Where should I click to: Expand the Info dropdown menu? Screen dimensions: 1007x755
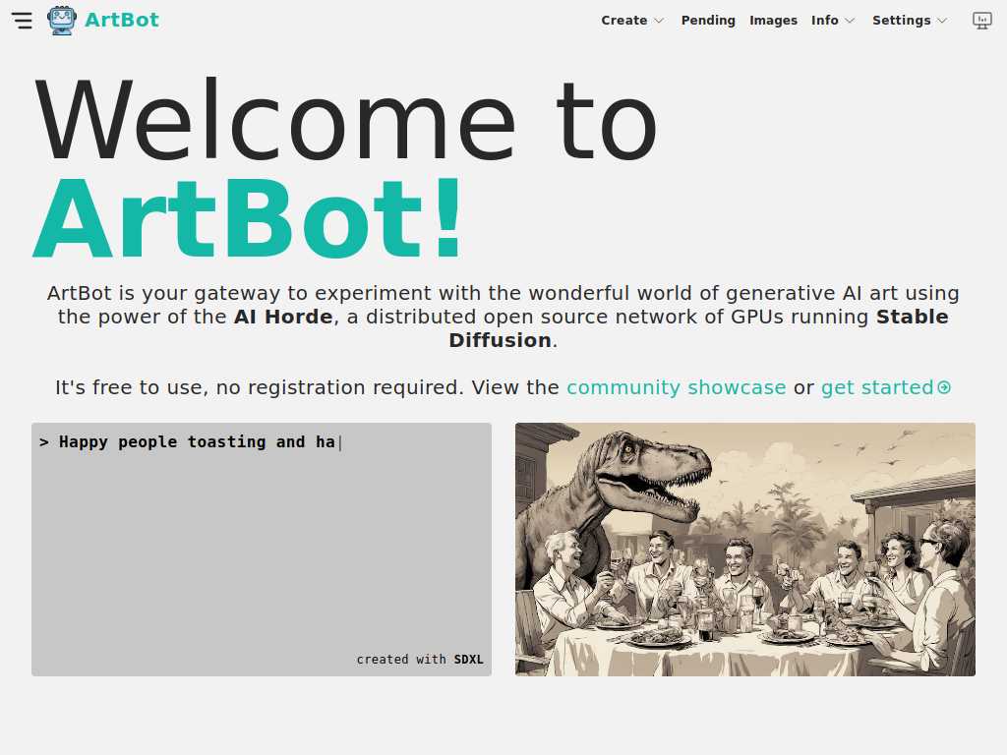[832, 21]
